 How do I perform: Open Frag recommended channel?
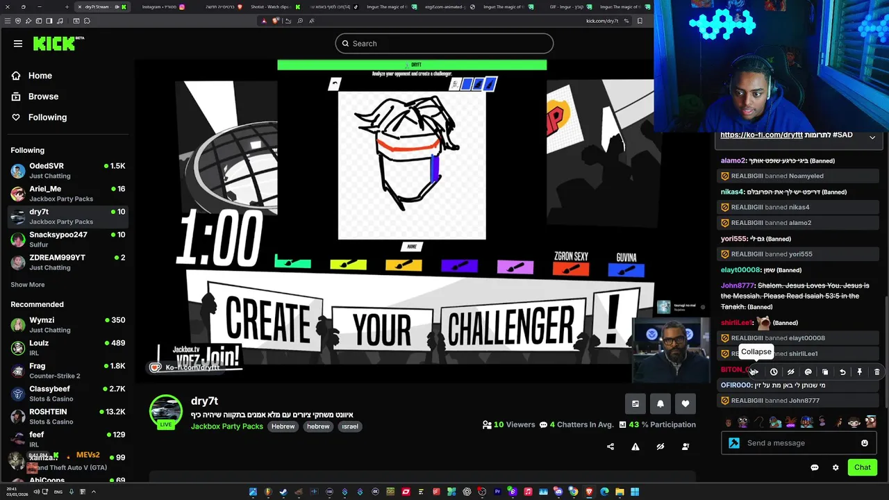[68, 371]
